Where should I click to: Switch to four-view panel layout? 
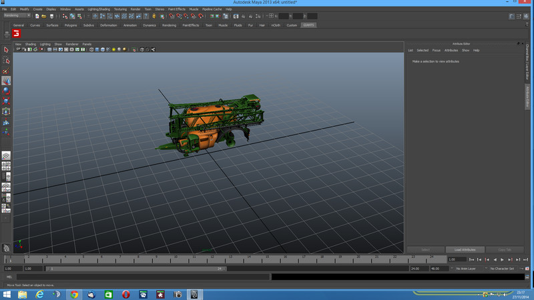(6, 165)
